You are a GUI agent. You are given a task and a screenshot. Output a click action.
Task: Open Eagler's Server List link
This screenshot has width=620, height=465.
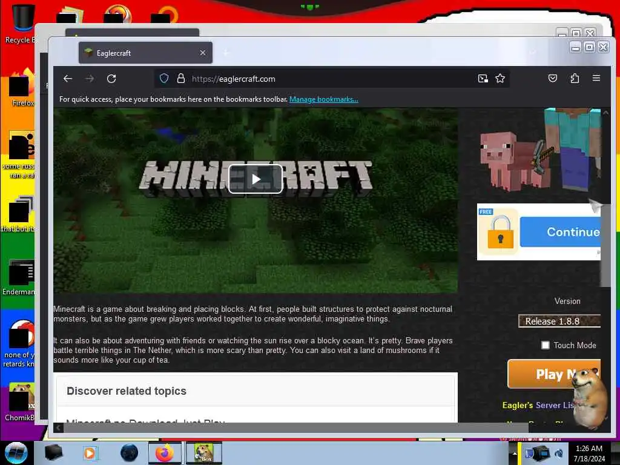pos(538,405)
